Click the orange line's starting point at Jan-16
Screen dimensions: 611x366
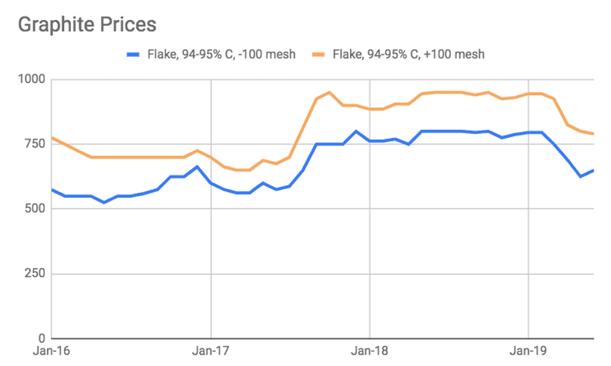click(52, 137)
